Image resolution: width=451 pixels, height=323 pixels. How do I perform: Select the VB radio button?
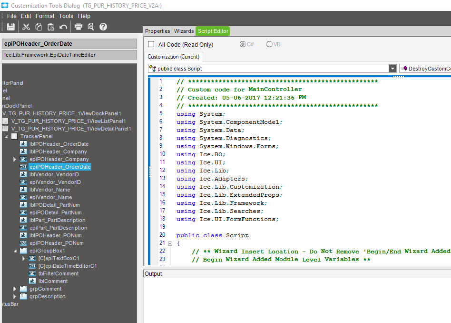tap(270, 44)
